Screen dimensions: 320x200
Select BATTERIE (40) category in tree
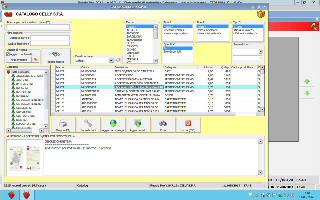(x=24, y=84)
